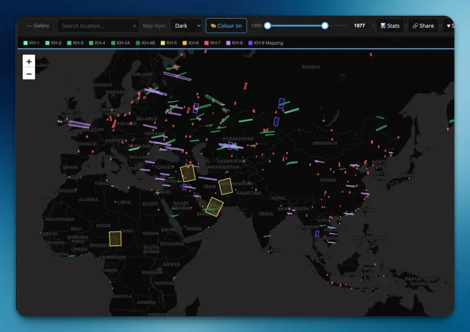Click the PAKISTAN map label
Screen dimensions: 470x332
[249, 193]
